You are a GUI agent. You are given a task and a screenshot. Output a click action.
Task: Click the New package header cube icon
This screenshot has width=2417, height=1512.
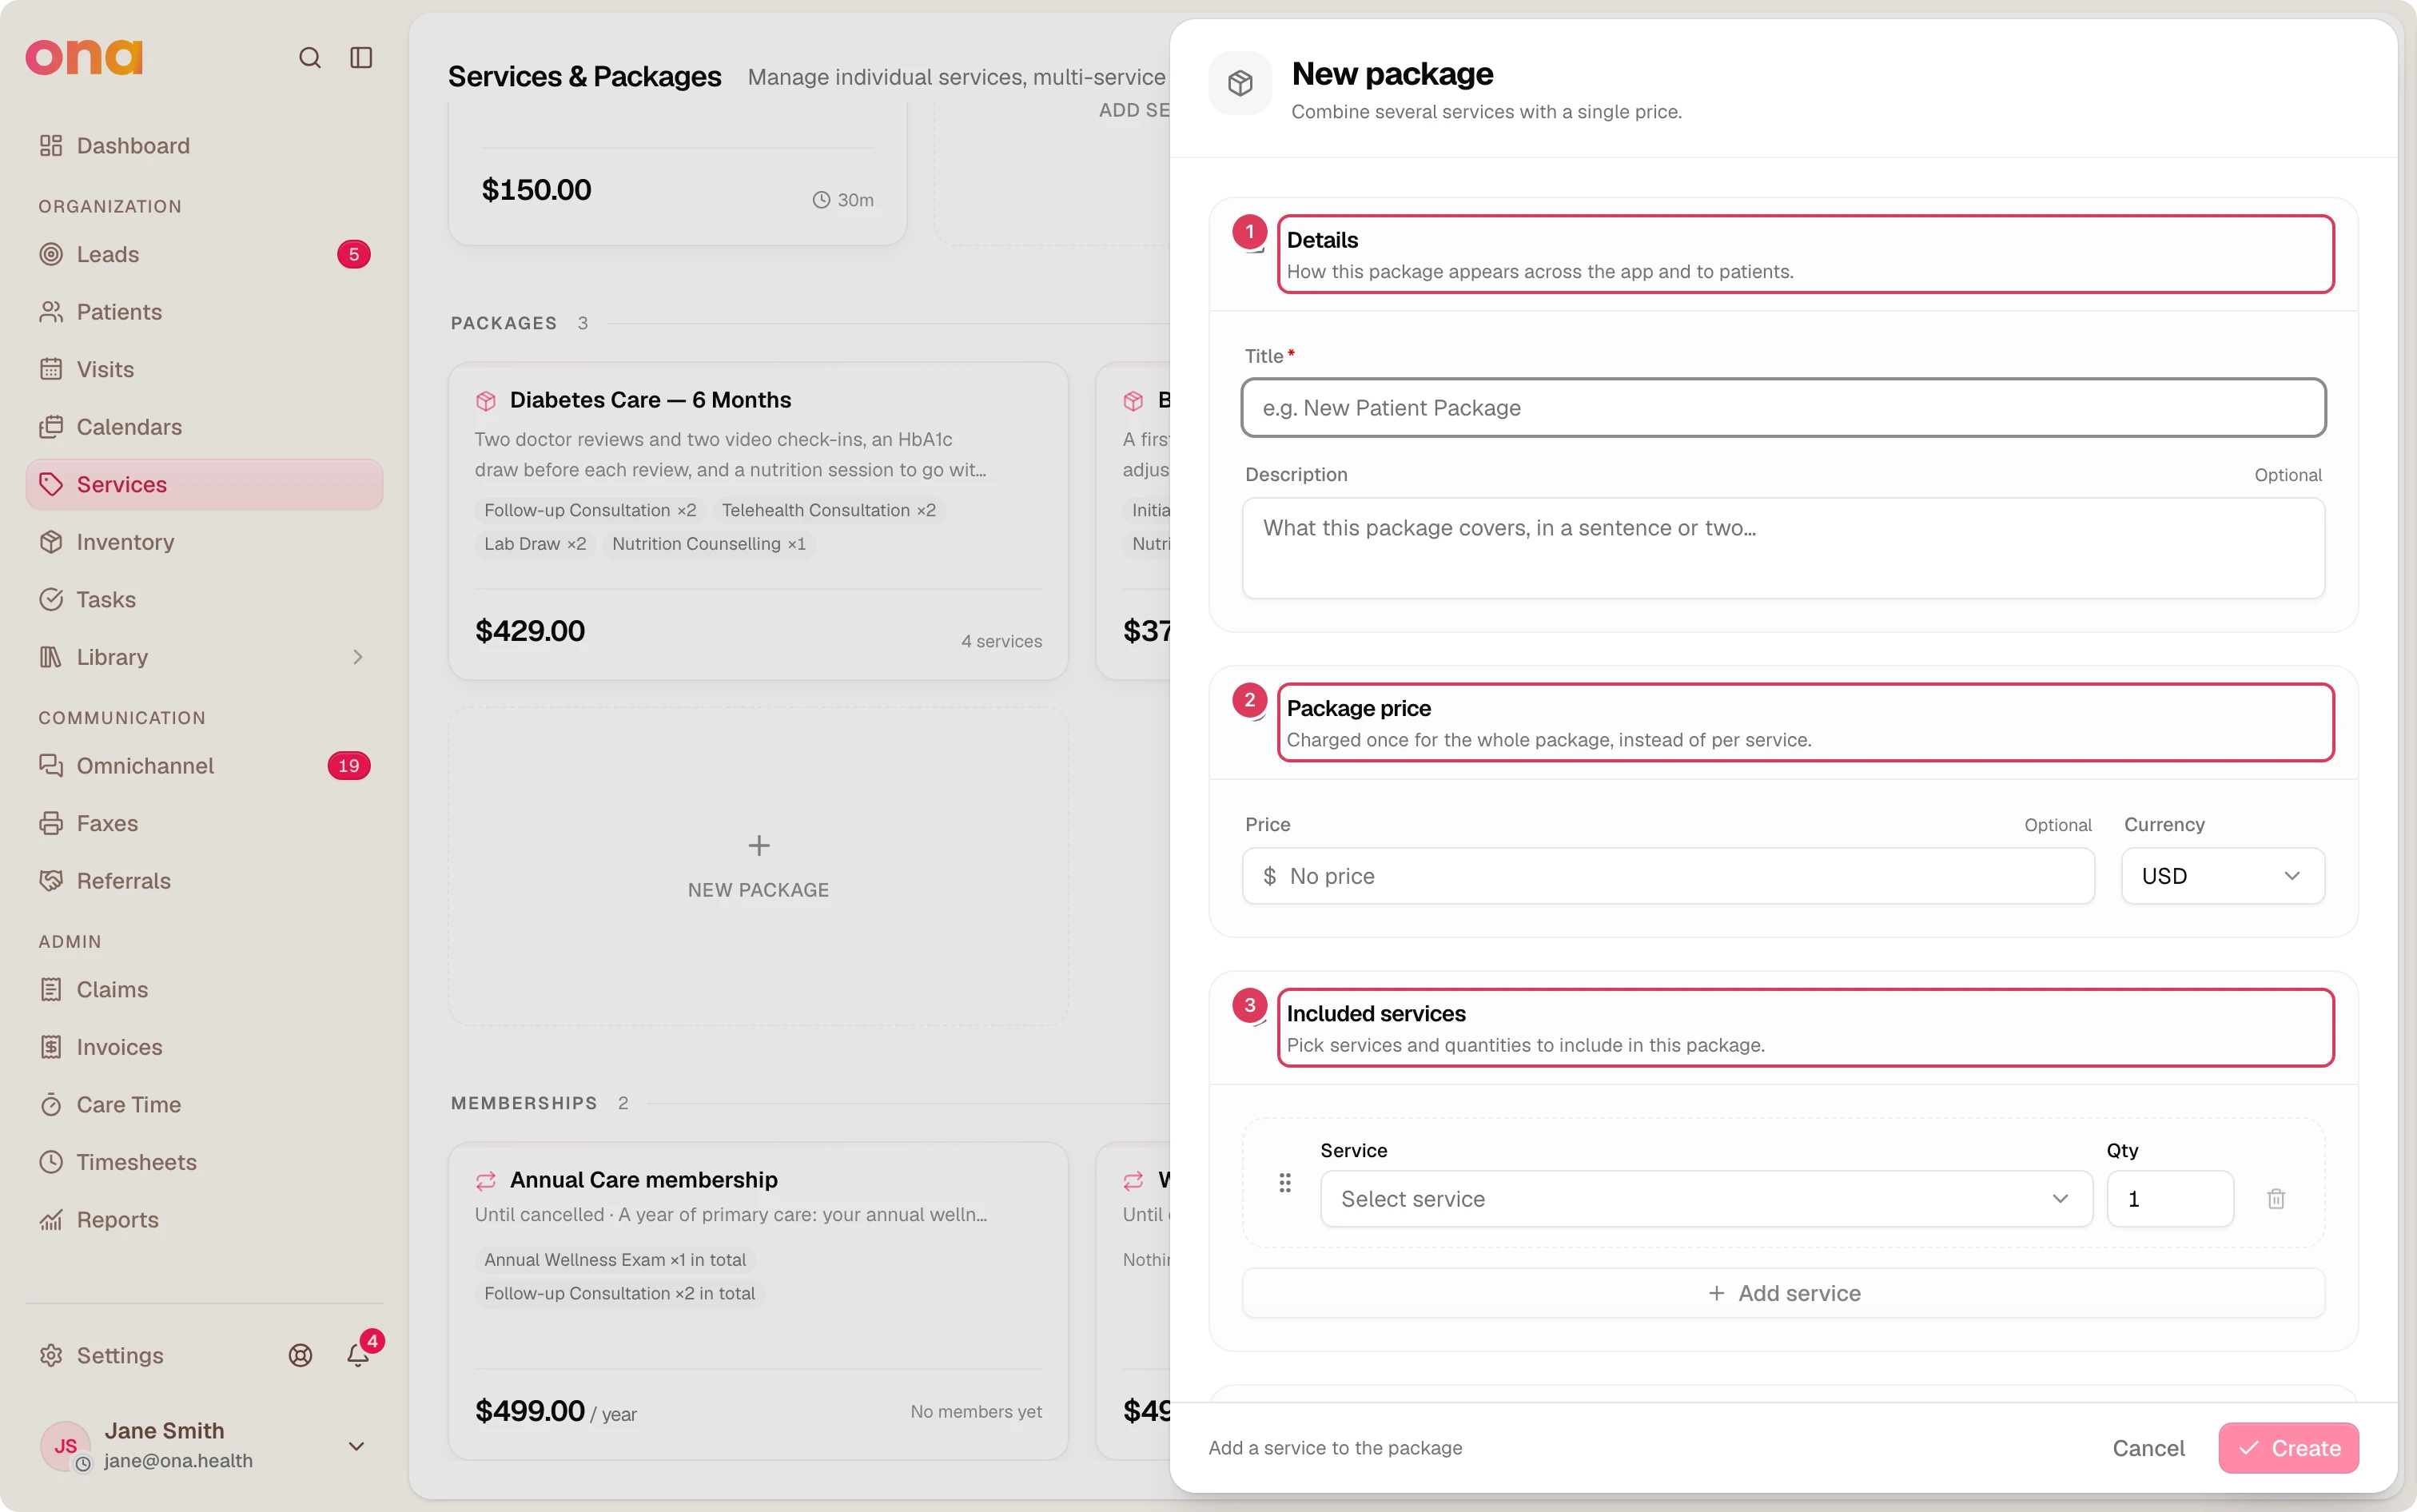1240,83
